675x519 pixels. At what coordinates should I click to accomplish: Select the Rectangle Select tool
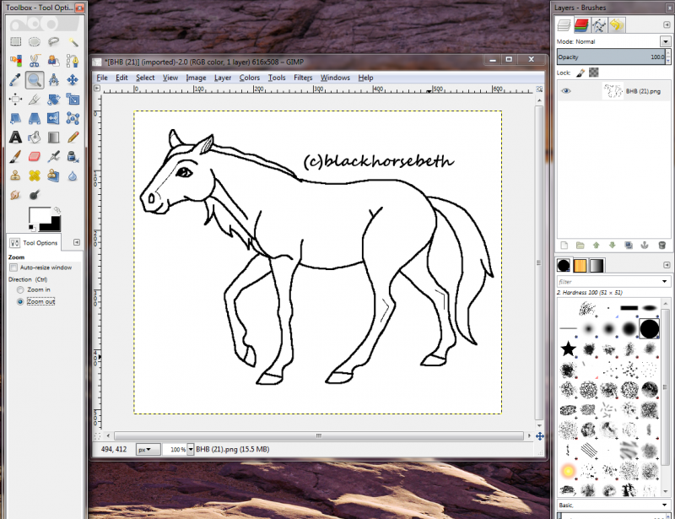(15, 42)
